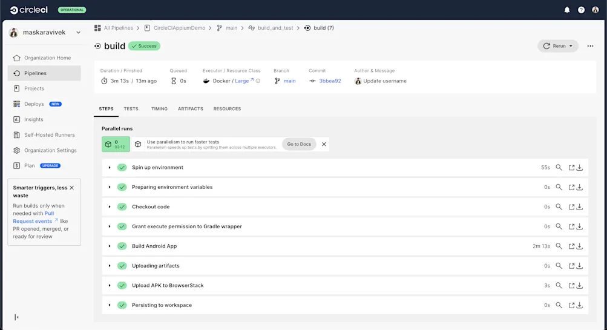Search output of Build Android App step

[x=559, y=246]
